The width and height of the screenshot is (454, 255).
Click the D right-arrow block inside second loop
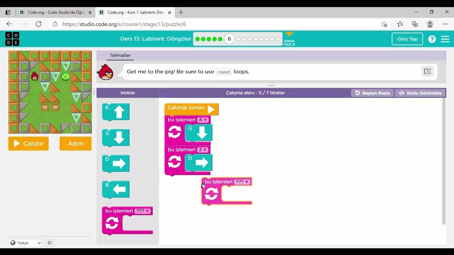pyautogui.click(x=199, y=163)
